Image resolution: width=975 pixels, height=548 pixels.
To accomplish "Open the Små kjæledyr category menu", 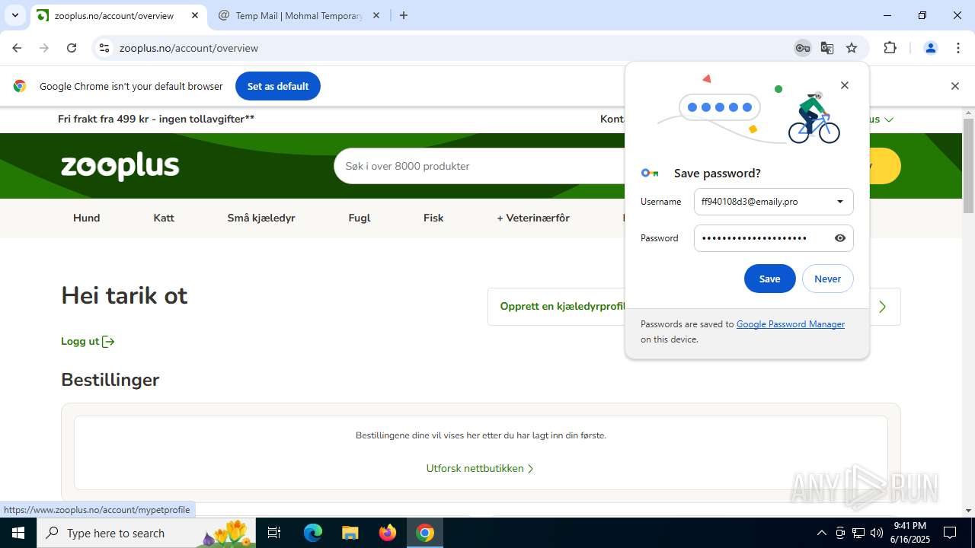I will pyautogui.click(x=261, y=218).
